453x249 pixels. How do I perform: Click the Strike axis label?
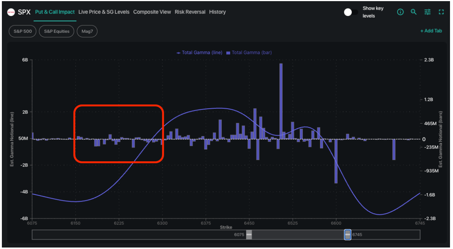pos(226,227)
